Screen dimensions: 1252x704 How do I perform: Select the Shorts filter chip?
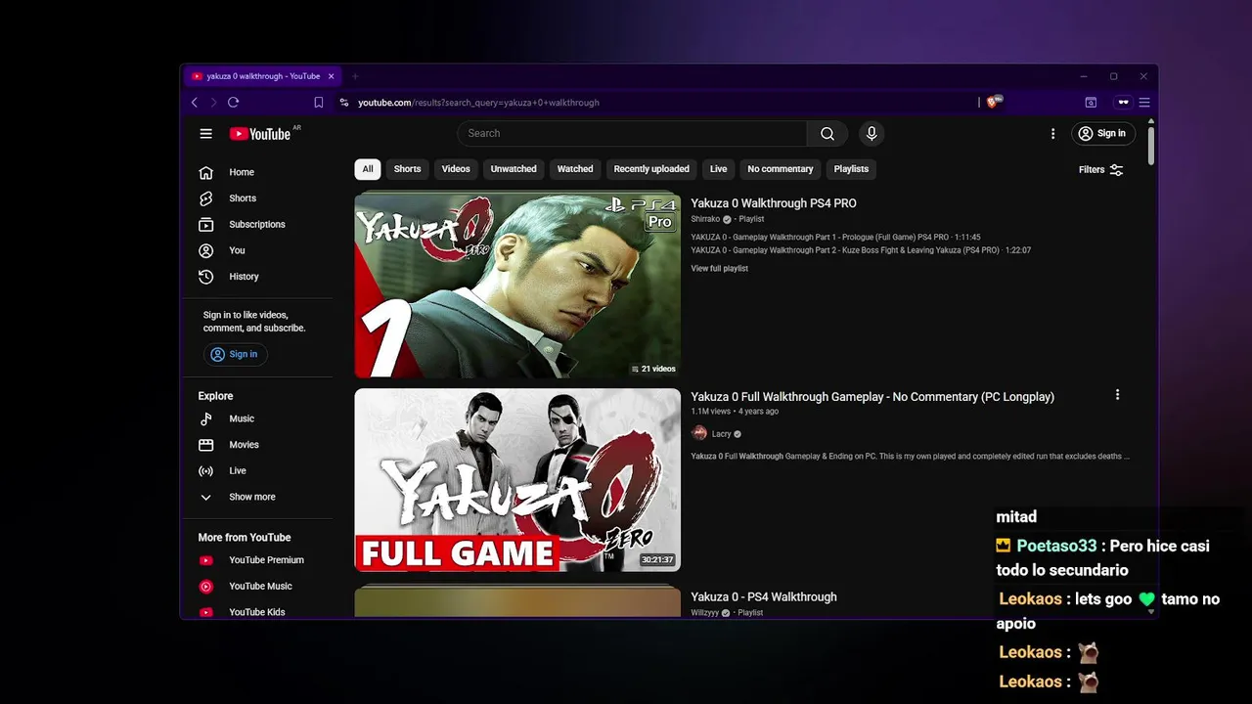click(x=407, y=169)
